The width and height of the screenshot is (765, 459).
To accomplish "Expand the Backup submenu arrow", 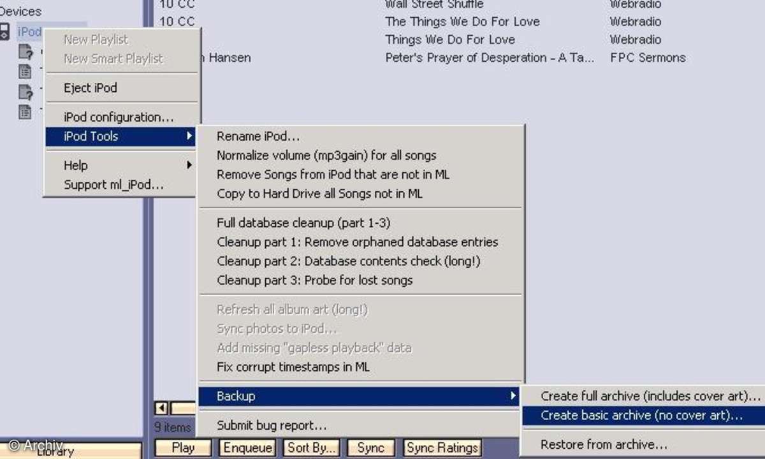I will 513,396.
